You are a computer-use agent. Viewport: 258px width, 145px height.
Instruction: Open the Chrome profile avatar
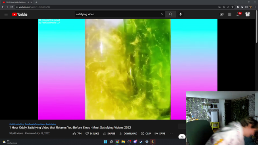point(251,7)
